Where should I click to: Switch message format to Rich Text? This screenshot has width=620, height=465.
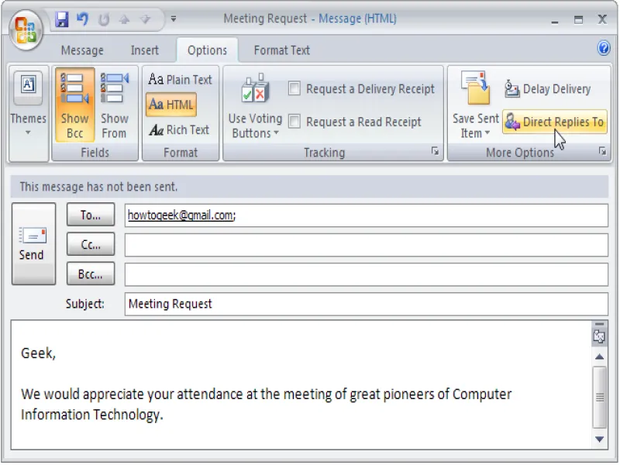(179, 129)
